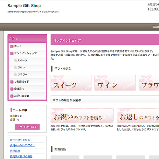Click the カートの中を見る pink button

[27, 127]
